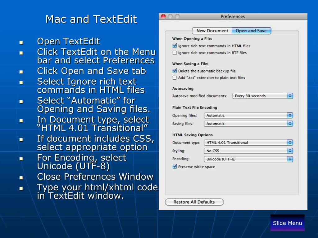318x238 pixels.
Task: Click the "Mac and TextEdit" slide title
Action: (x=91, y=19)
